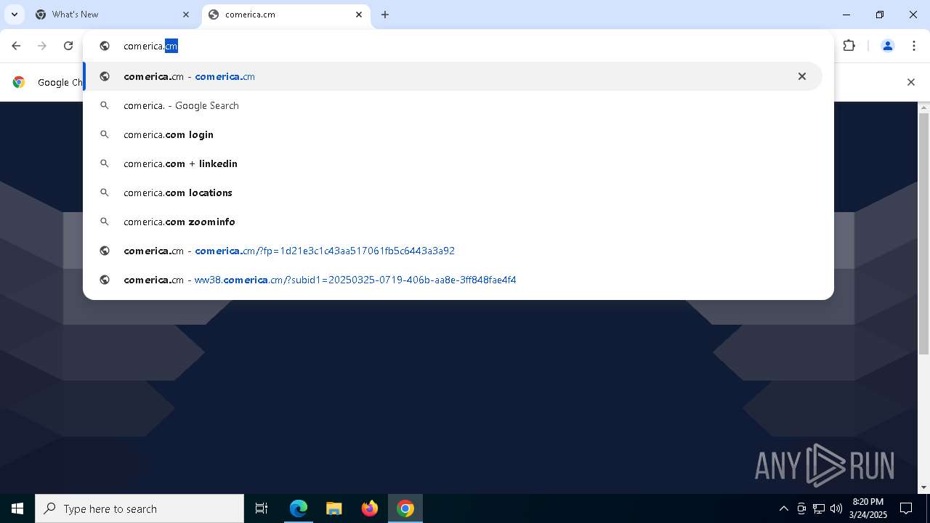Go back to previous page
This screenshot has height=523, width=930.
(x=16, y=46)
